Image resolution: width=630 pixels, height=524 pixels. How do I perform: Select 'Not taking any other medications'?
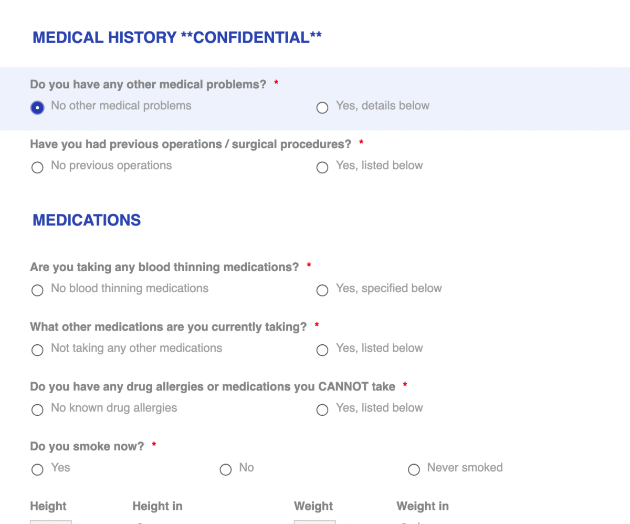pyautogui.click(x=37, y=350)
